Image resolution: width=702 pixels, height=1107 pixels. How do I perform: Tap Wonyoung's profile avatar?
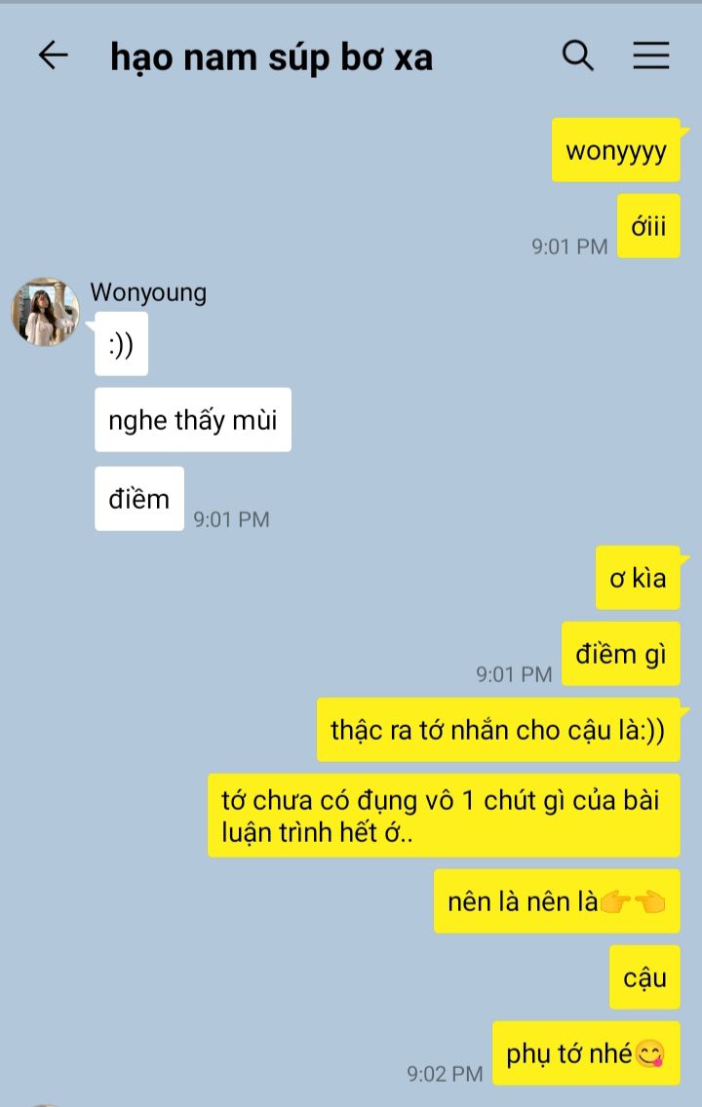coord(45,312)
